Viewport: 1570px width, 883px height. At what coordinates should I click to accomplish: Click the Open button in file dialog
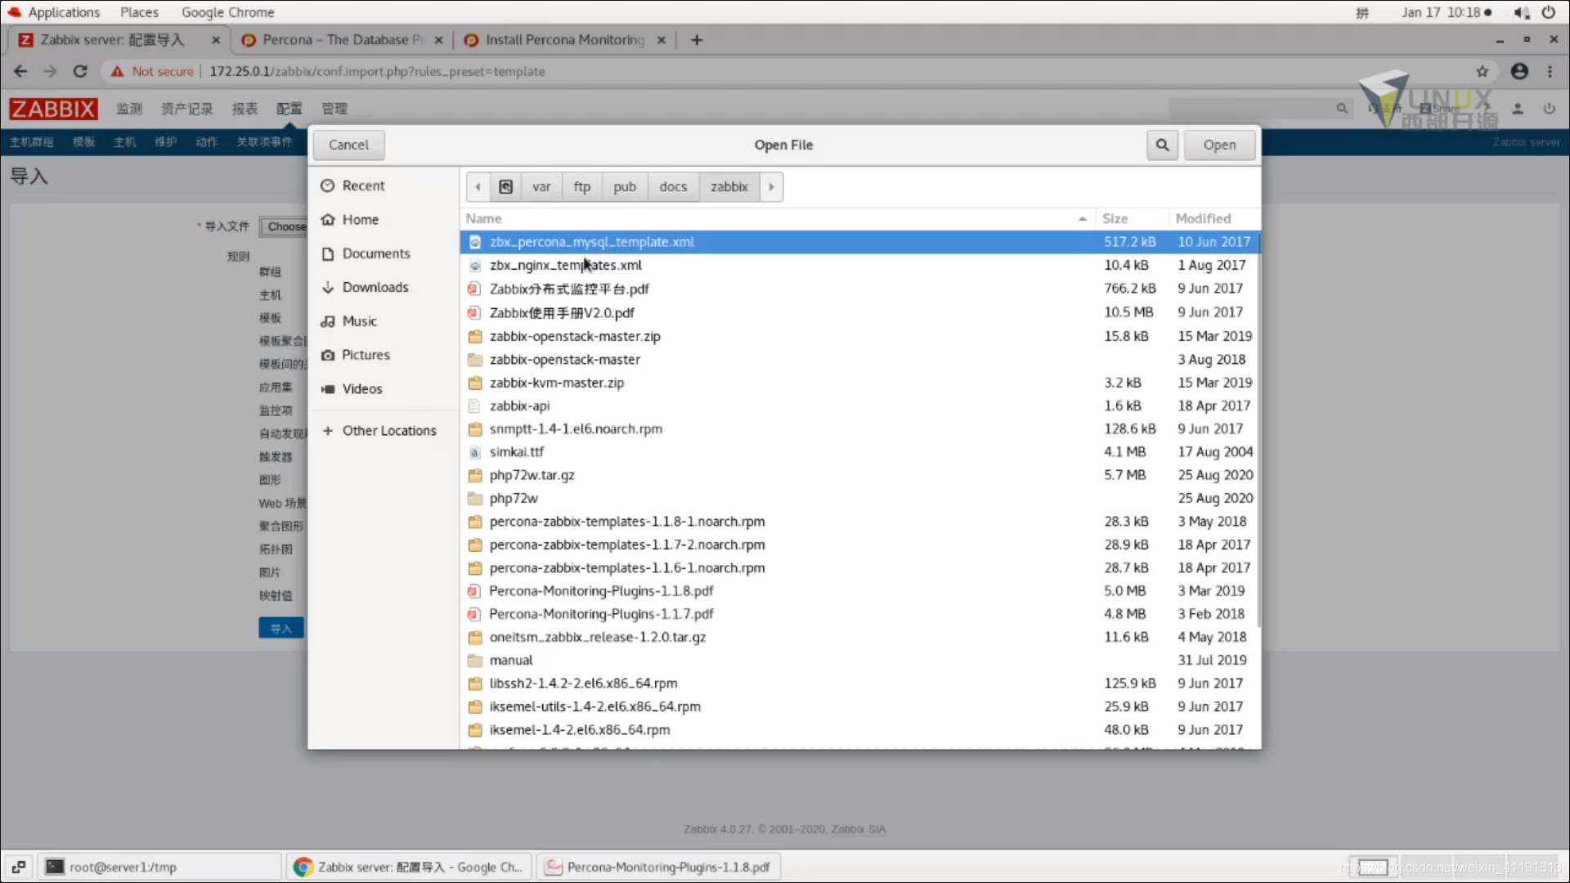1219,145
